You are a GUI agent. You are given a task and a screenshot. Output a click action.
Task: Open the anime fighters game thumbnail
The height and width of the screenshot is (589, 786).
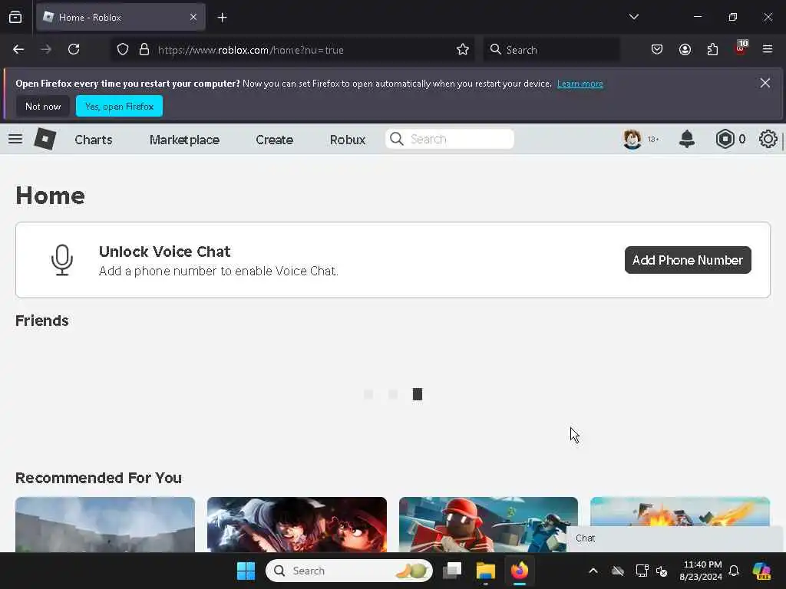(x=297, y=525)
